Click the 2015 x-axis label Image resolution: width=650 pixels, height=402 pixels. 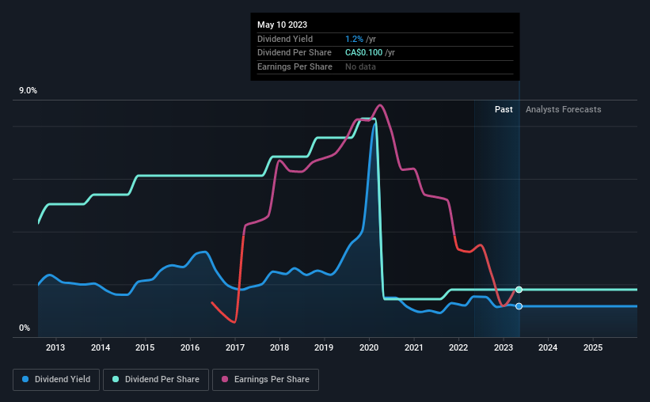145,347
